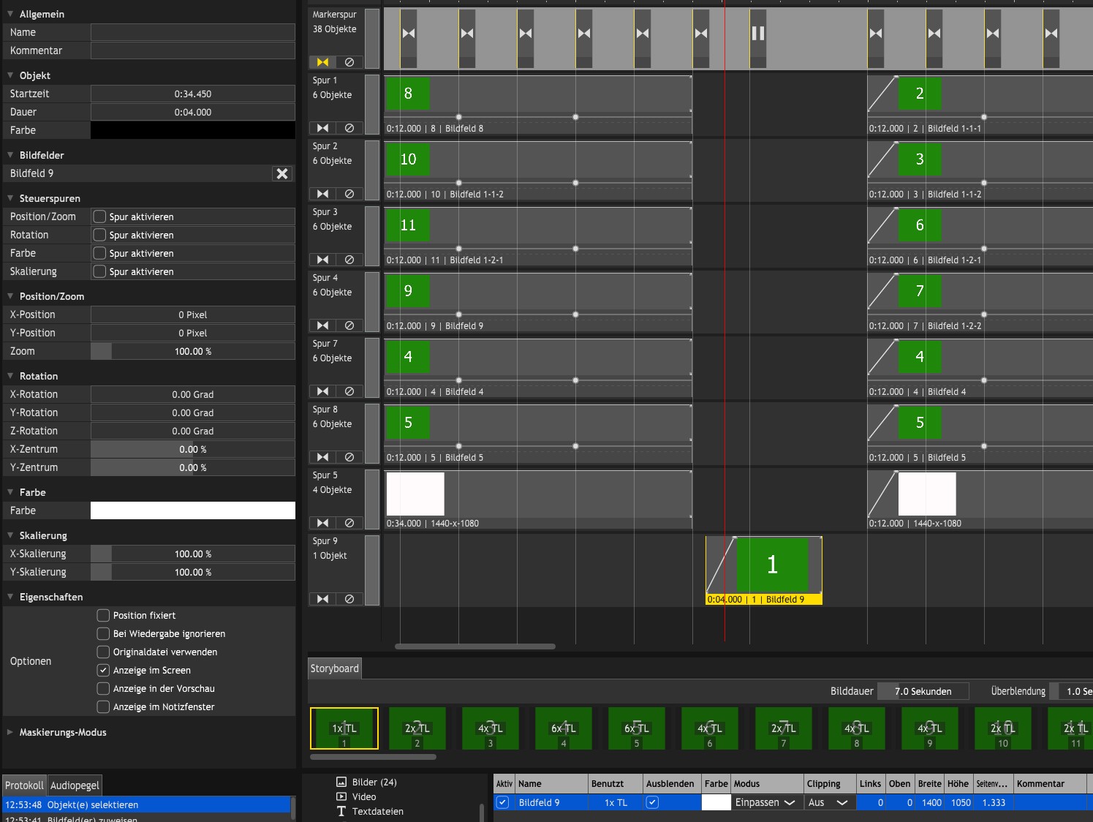This screenshot has width=1093, height=822.
Task: Click the bowtie icon on Spur 1
Action: pos(322,128)
